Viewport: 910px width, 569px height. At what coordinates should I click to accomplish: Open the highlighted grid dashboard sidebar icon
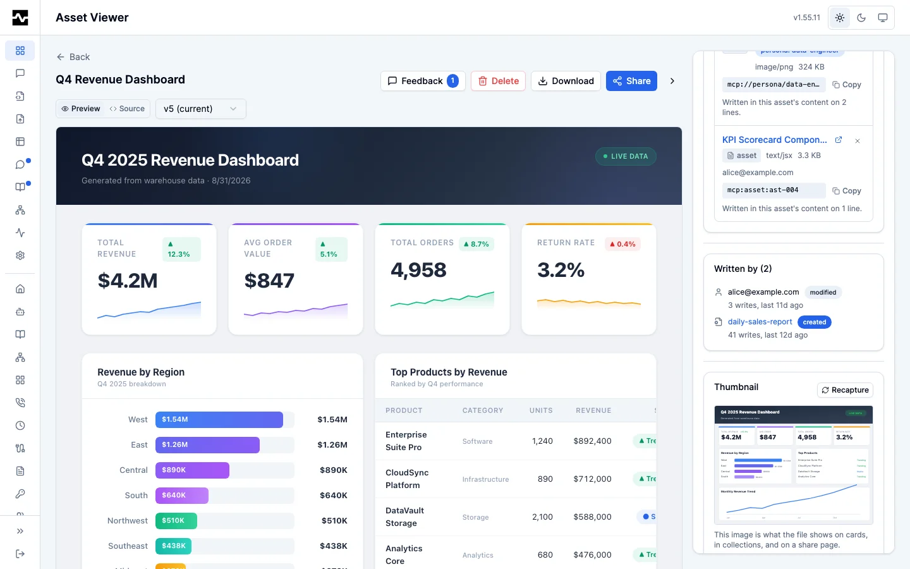click(20, 51)
